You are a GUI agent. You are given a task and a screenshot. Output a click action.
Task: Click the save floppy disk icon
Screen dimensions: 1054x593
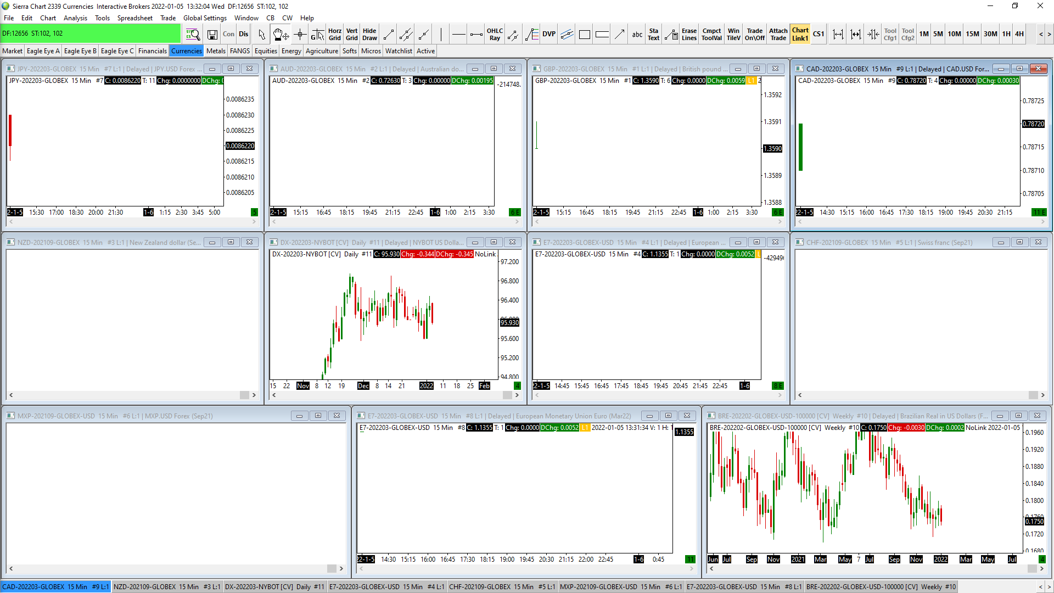pyautogui.click(x=212, y=34)
